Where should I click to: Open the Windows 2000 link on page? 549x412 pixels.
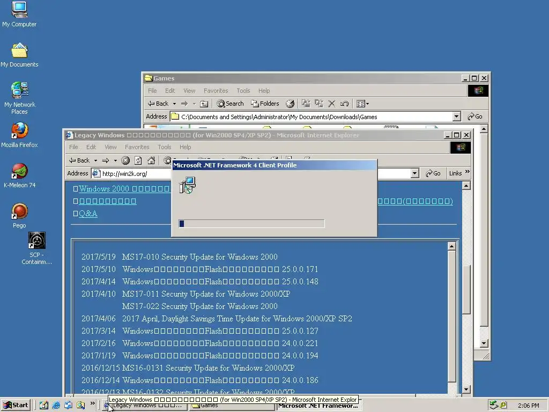124,189
